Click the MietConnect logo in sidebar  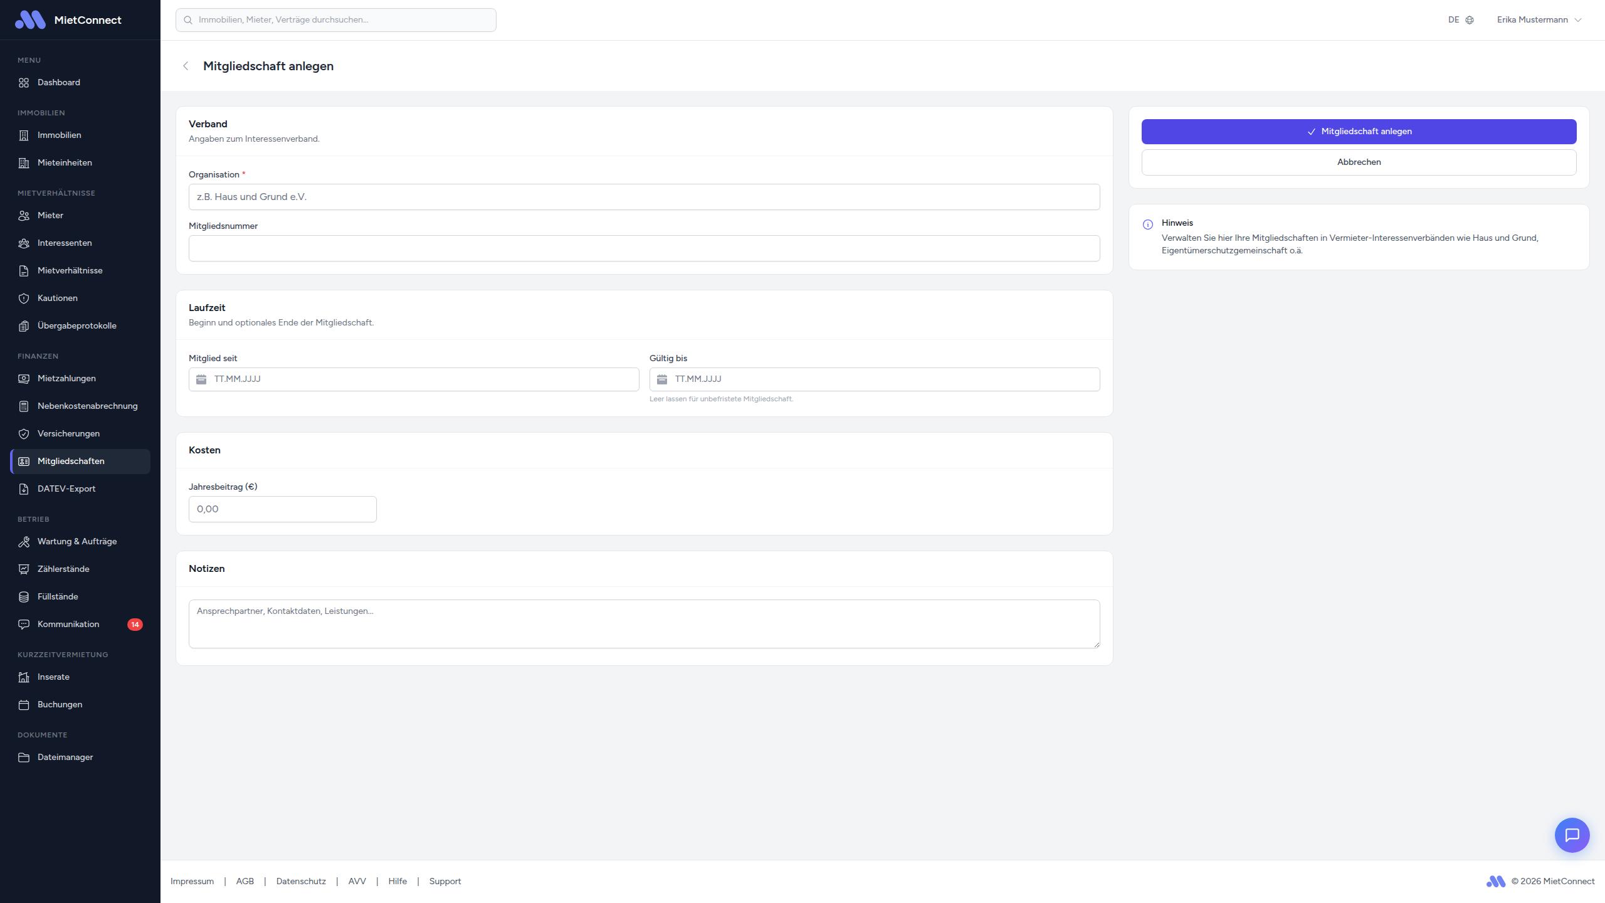30,20
